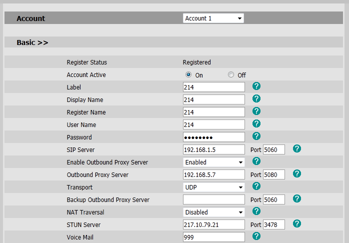The width and height of the screenshot is (349, 243).
Task: Open the Account 1 dropdown
Action: (213, 18)
